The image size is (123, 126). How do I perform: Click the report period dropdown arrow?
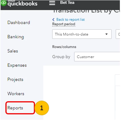(106, 34)
